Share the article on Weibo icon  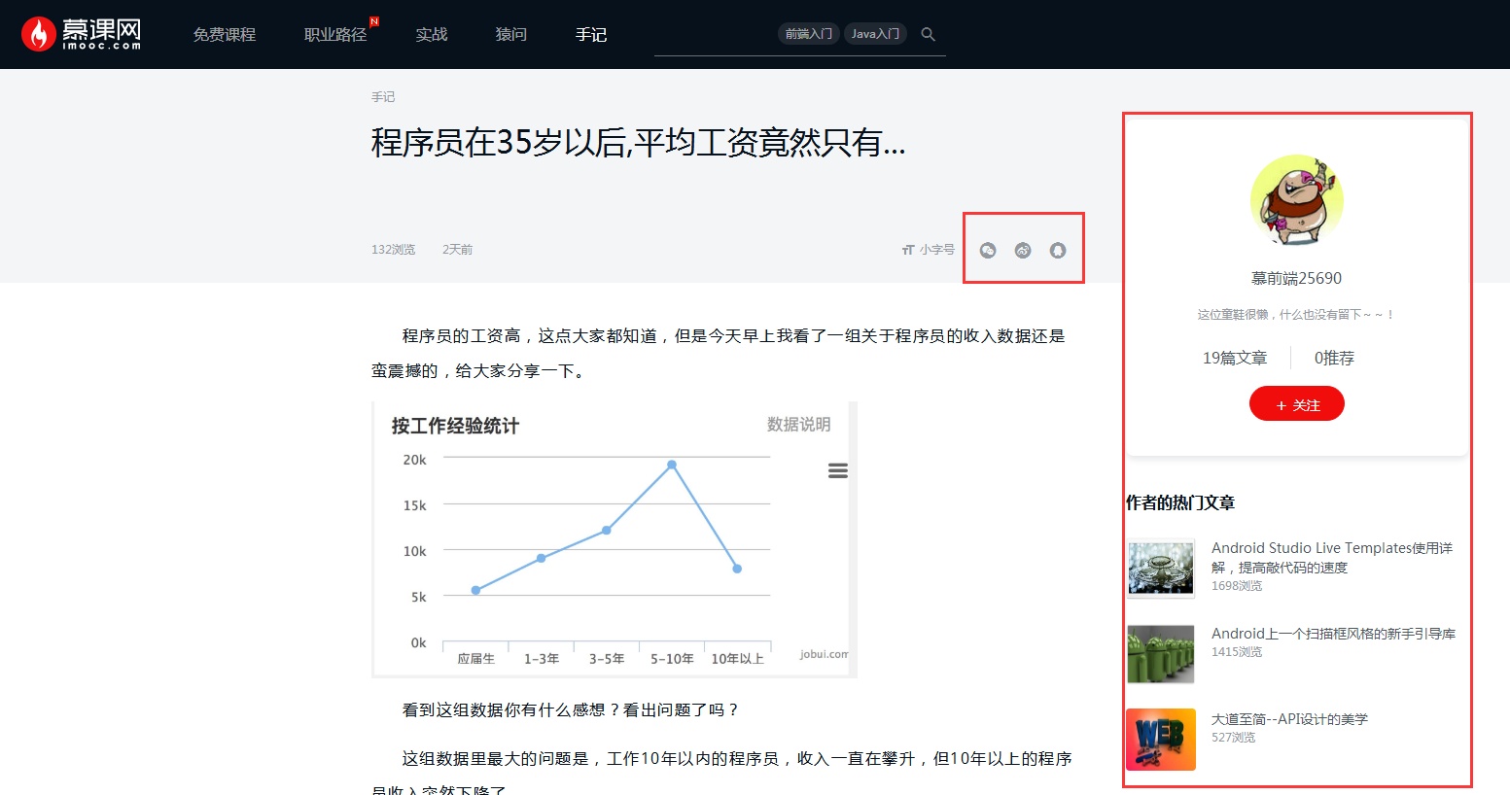click(1023, 250)
